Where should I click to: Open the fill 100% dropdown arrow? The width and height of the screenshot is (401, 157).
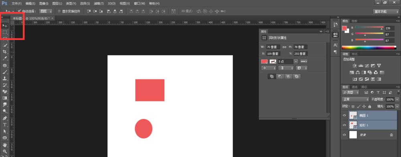[397, 107]
